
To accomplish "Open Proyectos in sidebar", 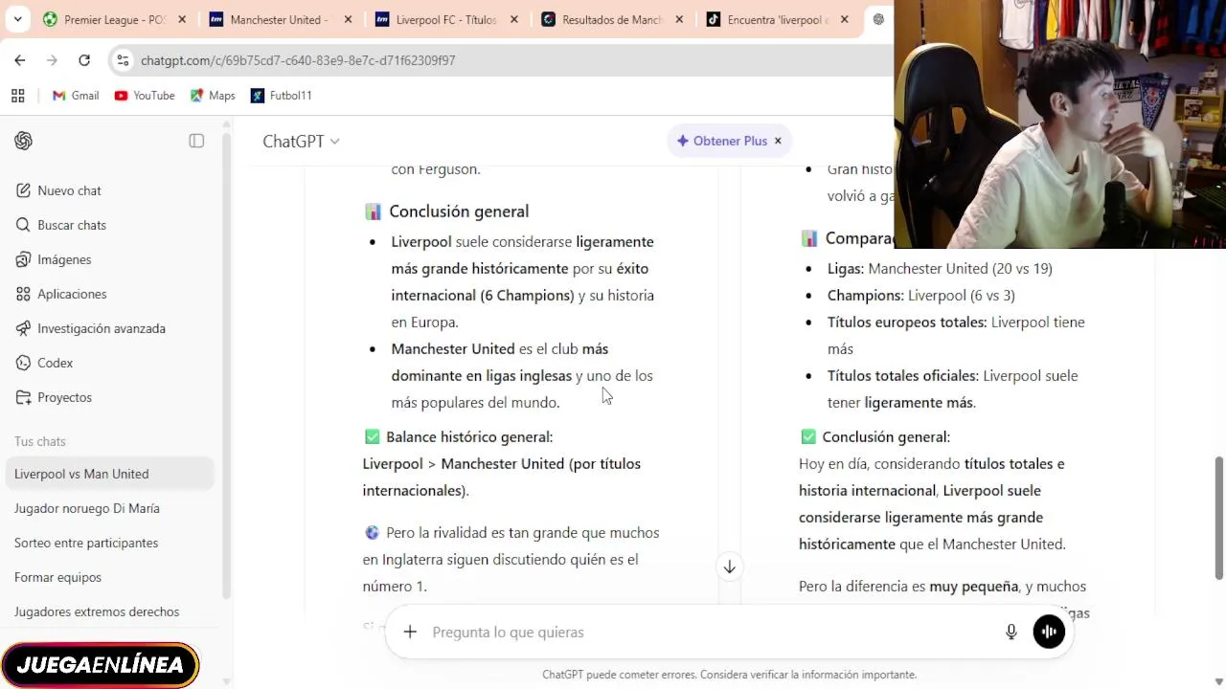I will click(110, 397).
